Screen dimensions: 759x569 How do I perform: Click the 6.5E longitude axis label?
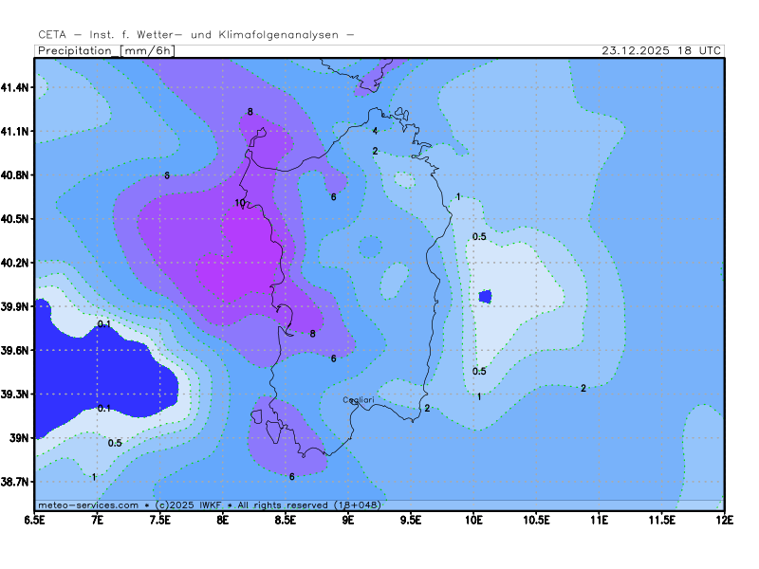point(35,520)
